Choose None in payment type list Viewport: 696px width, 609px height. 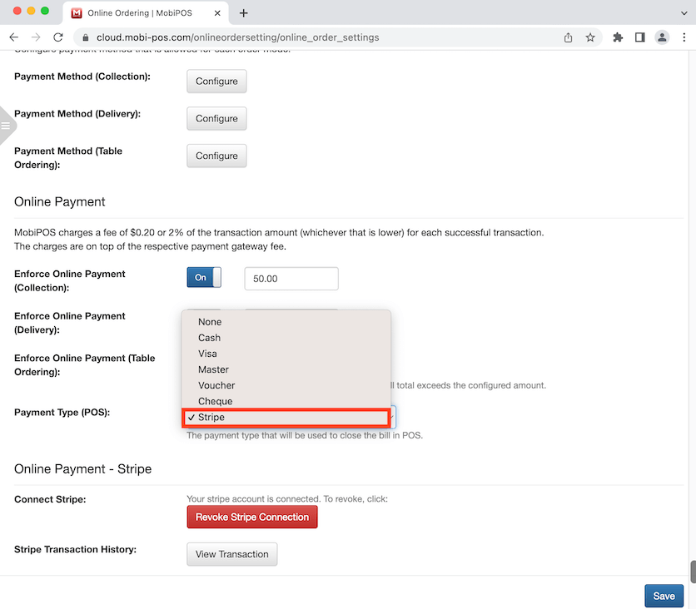[x=286, y=322]
